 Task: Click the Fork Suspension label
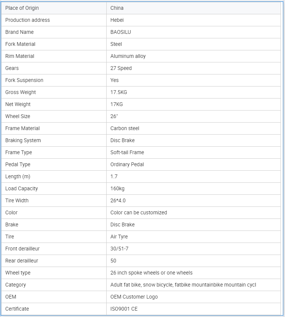pos(24,80)
